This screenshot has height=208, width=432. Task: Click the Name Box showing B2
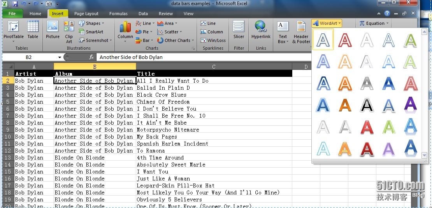click(29, 57)
